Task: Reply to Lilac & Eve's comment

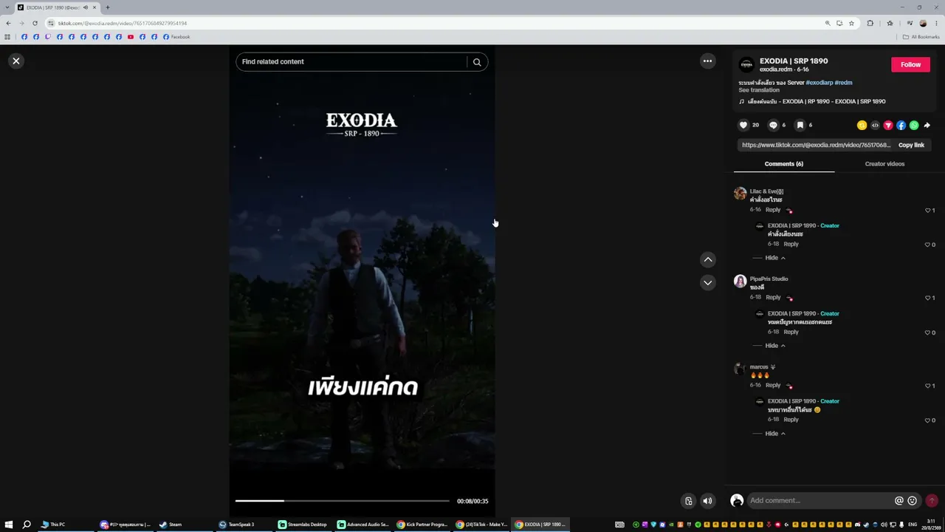Action: pos(773,210)
